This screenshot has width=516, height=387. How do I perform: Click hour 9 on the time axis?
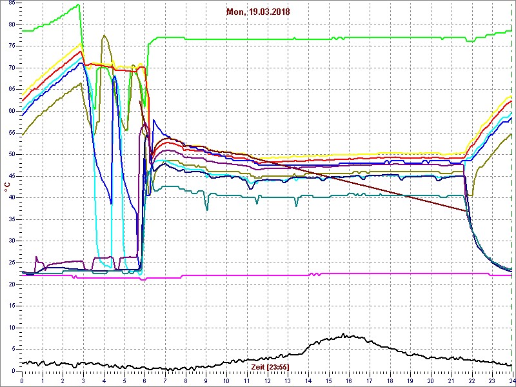(x=206, y=381)
